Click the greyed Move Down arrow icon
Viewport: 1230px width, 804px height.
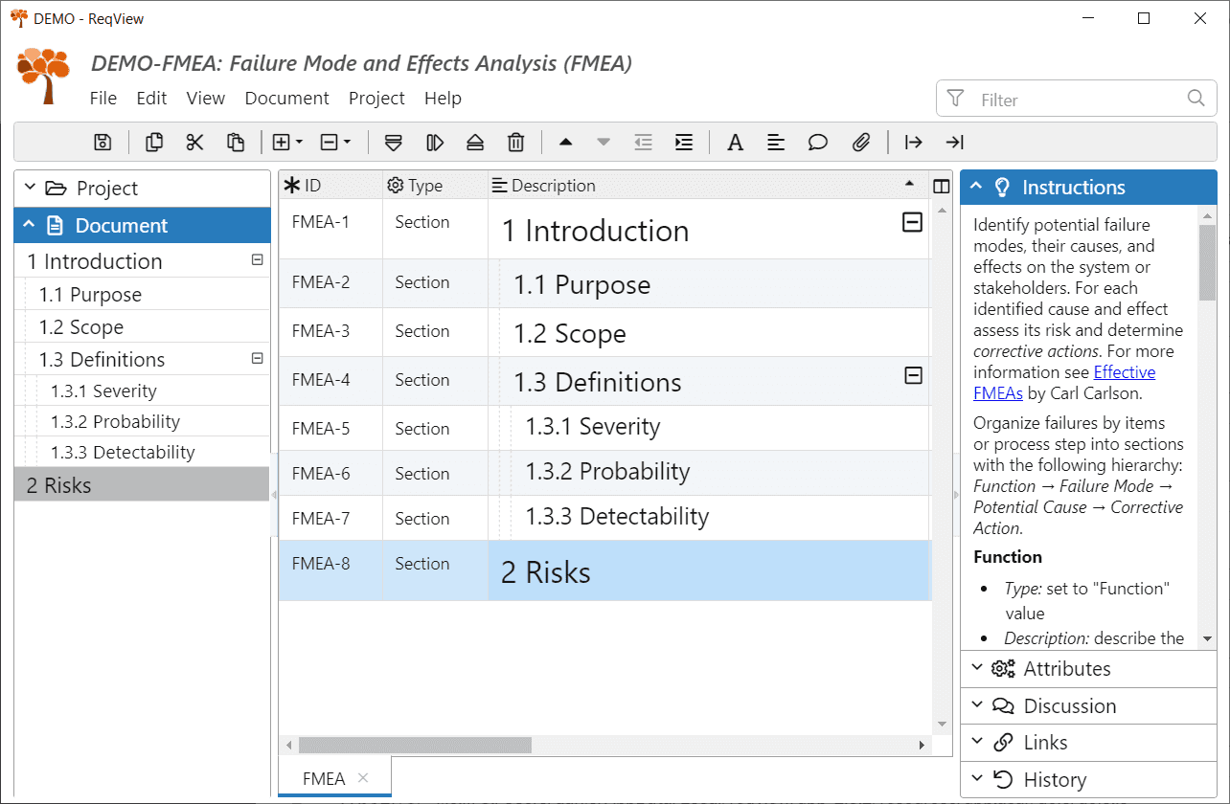(604, 143)
